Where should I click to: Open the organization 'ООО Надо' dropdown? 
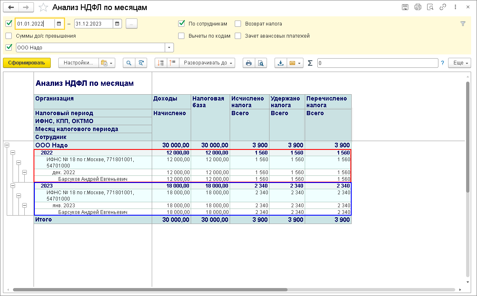tap(169, 48)
